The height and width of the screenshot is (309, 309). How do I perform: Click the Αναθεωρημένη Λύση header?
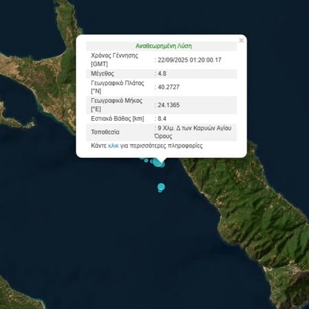pyautogui.click(x=163, y=46)
